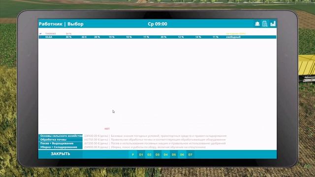Click THOMAS's 34 % value
This screenshot has width=315, height=177.
[x=69, y=34]
